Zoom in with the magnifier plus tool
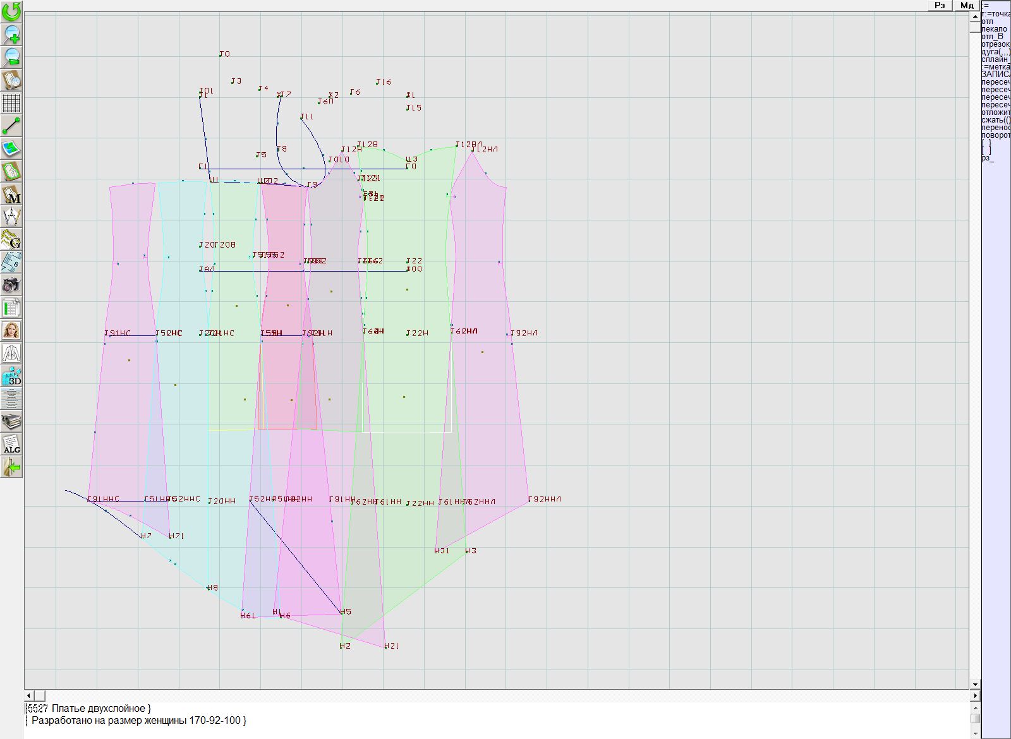The height and width of the screenshot is (739, 1011). pyautogui.click(x=11, y=34)
